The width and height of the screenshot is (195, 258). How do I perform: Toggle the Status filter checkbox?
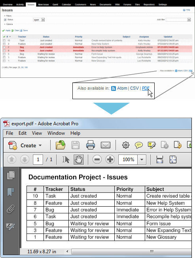5,20
